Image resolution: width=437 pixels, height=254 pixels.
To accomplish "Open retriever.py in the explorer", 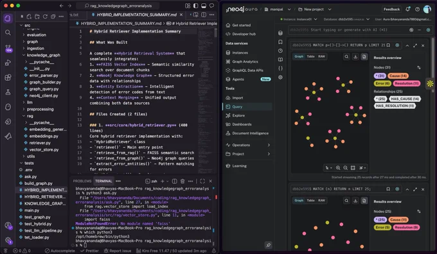I will pyautogui.click(x=40, y=143).
